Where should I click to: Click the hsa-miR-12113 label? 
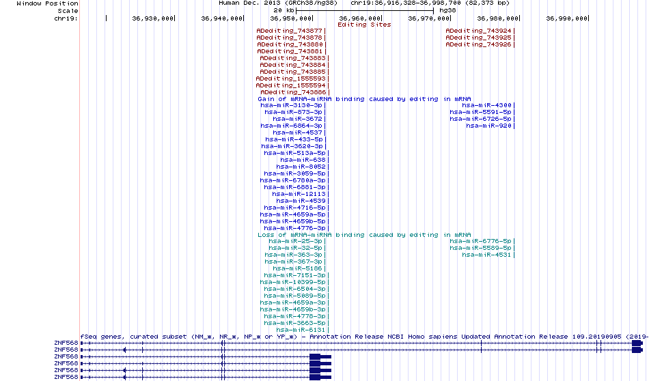299,194
